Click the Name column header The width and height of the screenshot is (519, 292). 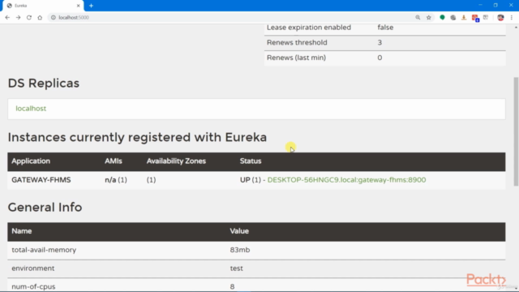coord(22,231)
